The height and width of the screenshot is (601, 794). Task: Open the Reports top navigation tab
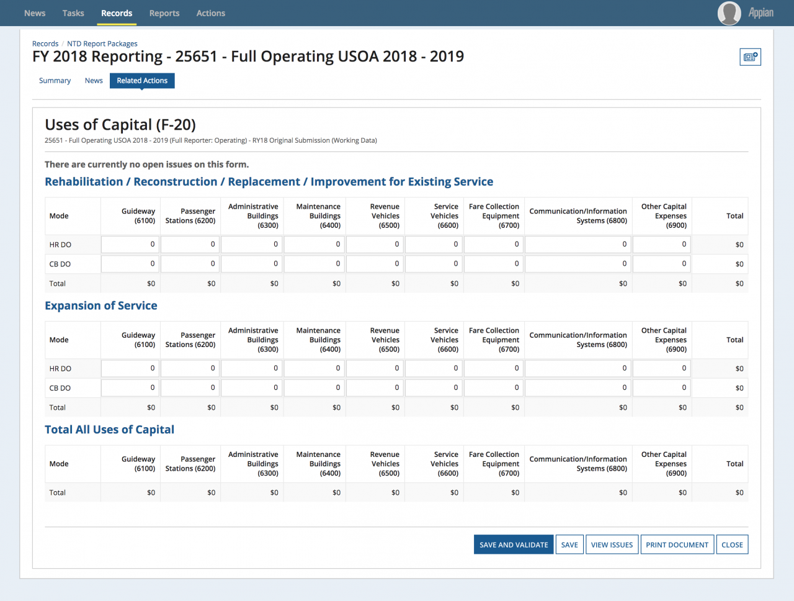tap(164, 13)
